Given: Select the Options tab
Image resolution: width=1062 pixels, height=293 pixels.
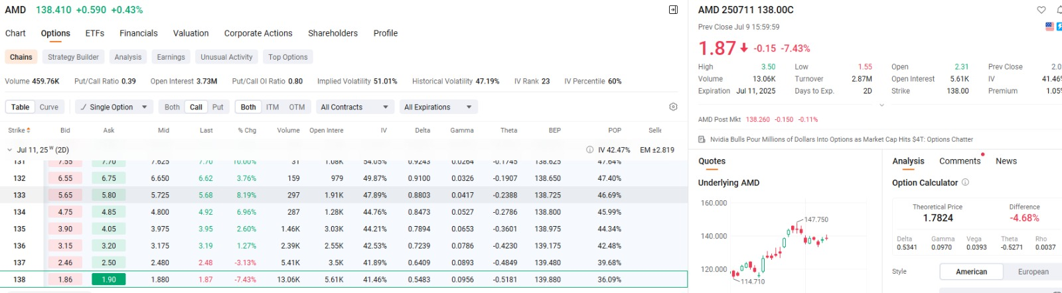Looking at the screenshot, I should (x=55, y=33).
